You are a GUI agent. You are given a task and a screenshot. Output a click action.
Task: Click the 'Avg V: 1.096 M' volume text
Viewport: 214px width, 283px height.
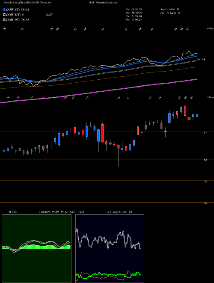pos(170,9)
